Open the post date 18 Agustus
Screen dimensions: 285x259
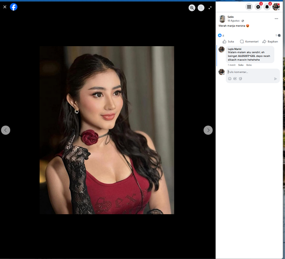pyautogui.click(x=234, y=20)
